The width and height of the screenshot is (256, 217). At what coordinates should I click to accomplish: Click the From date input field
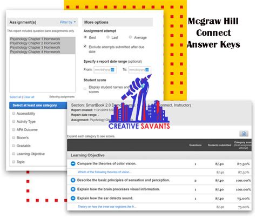105,70
